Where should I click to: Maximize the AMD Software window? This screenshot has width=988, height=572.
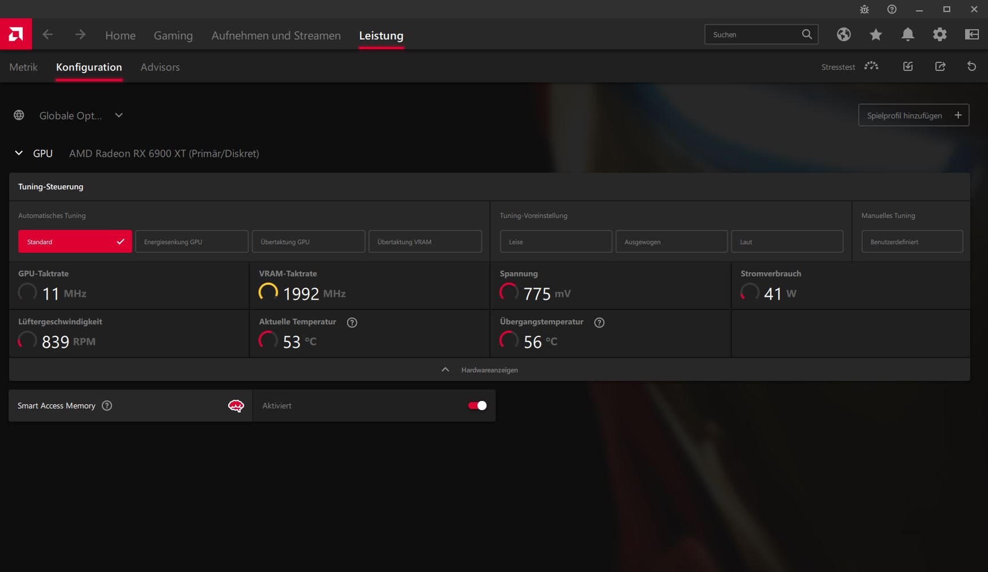(946, 9)
